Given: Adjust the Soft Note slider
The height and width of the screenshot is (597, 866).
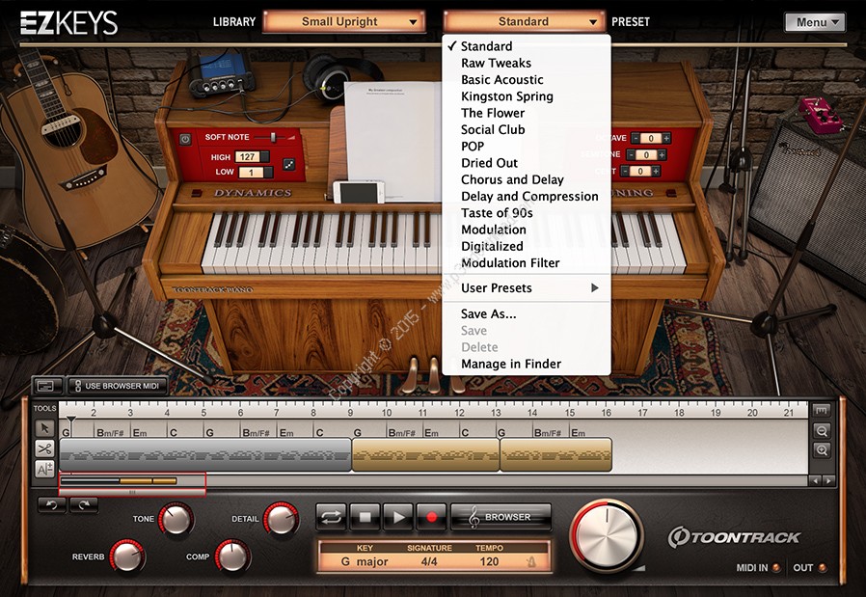Looking at the screenshot, I should 274,138.
